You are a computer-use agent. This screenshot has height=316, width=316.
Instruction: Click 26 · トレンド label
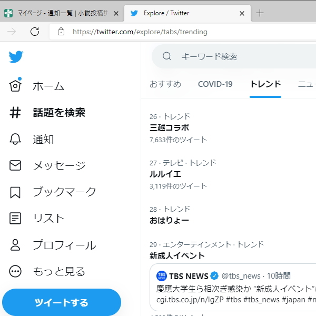point(170,116)
